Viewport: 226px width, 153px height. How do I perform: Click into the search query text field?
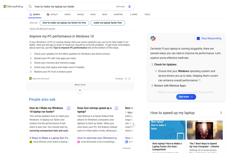click(x=74, y=7)
